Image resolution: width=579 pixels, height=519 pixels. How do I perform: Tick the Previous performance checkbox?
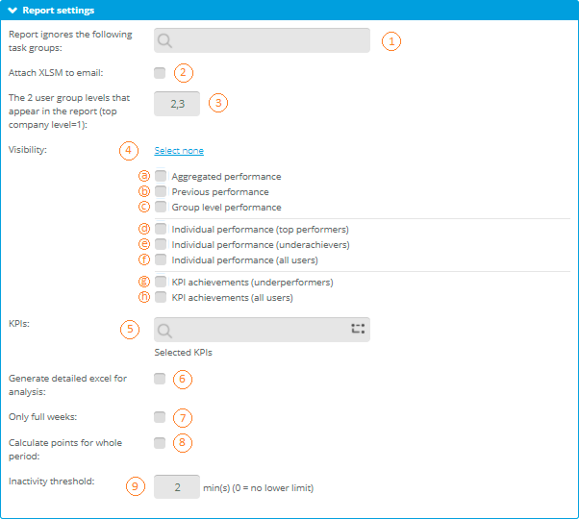point(161,191)
